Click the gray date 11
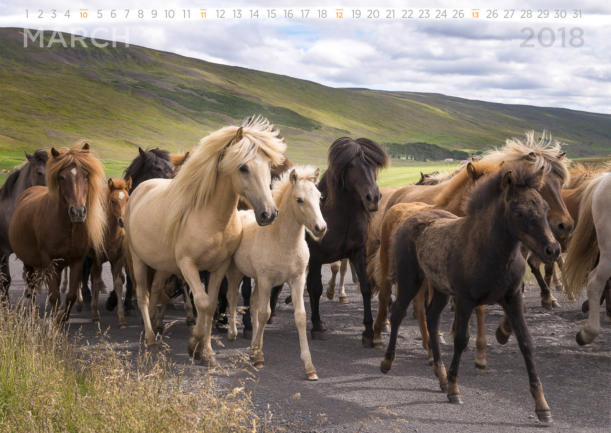Screen dimensions: 611x433 coord(186,14)
